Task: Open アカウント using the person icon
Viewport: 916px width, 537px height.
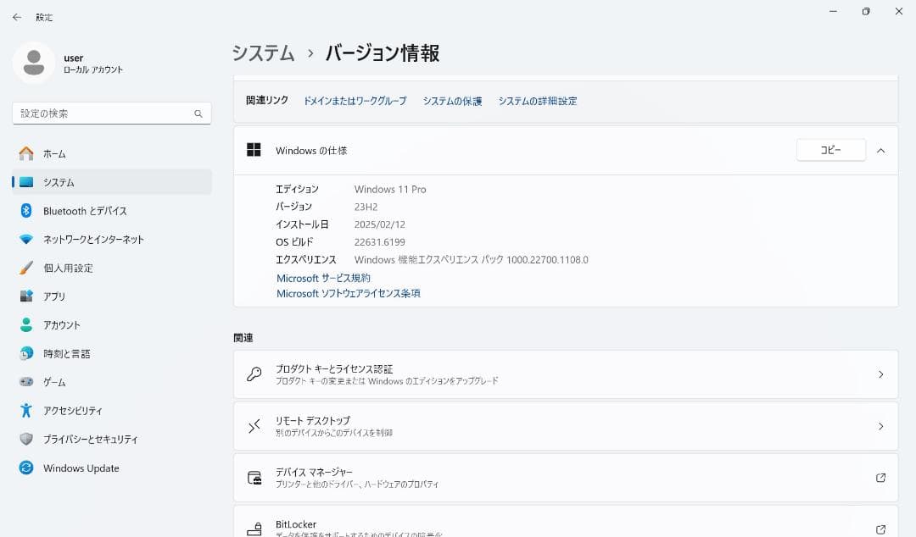Action: [x=26, y=325]
